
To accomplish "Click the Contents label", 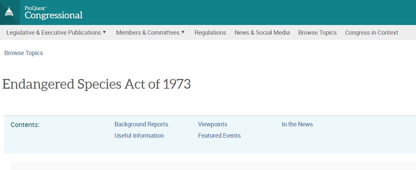I will [25, 125].
